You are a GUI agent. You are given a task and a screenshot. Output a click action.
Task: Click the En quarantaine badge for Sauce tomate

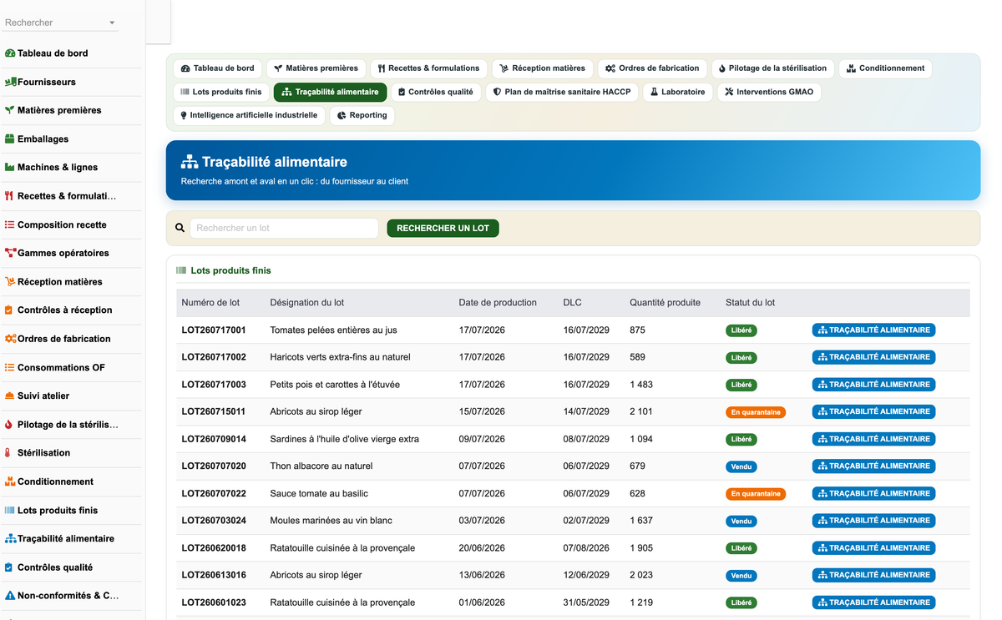click(x=756, y=494)
